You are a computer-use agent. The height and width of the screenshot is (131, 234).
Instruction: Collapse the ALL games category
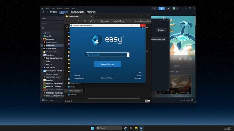click(42, 33)
